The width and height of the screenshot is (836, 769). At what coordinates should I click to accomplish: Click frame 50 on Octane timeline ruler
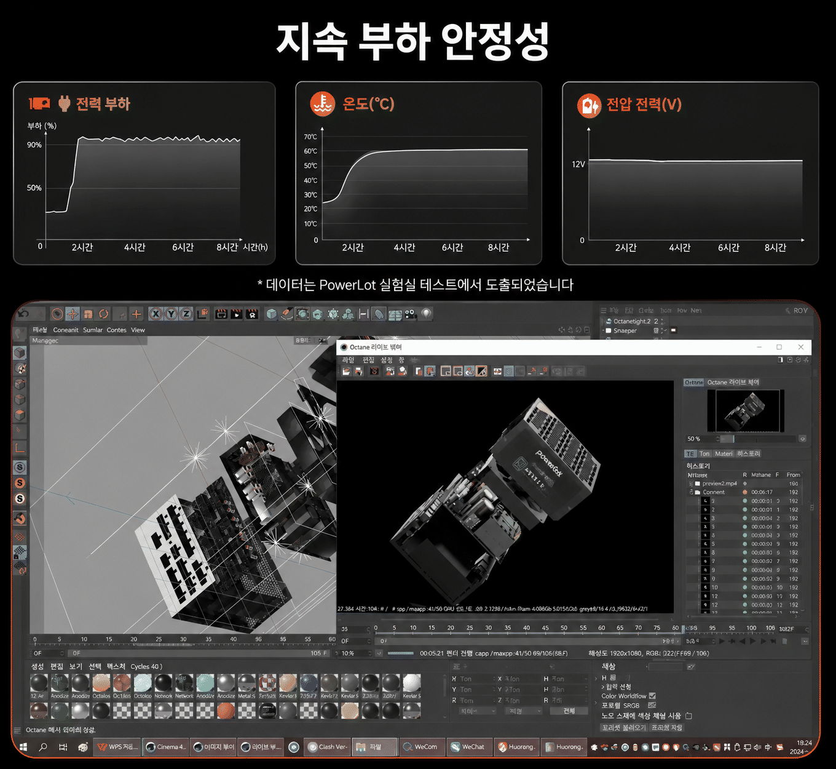click(x=564, y=628)
